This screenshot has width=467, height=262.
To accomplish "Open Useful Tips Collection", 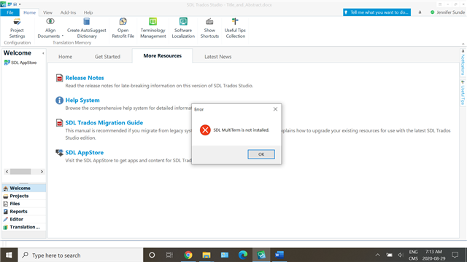I will (235, 28).
